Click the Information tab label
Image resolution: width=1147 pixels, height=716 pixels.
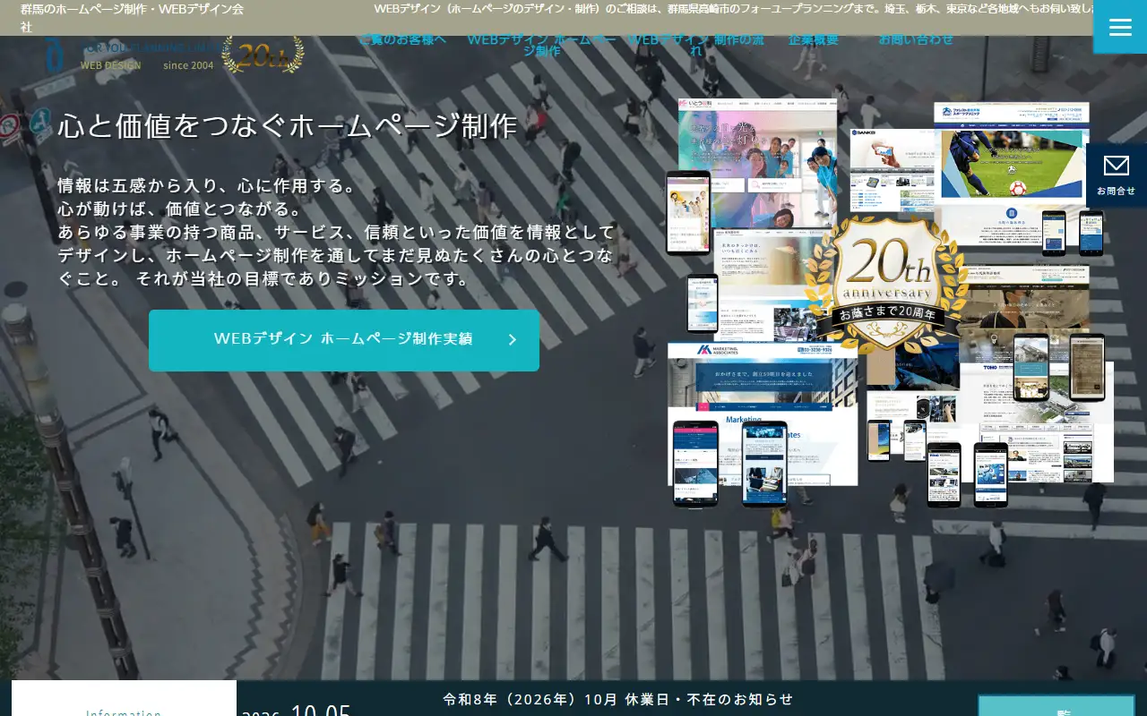click(x=124, y=712)
